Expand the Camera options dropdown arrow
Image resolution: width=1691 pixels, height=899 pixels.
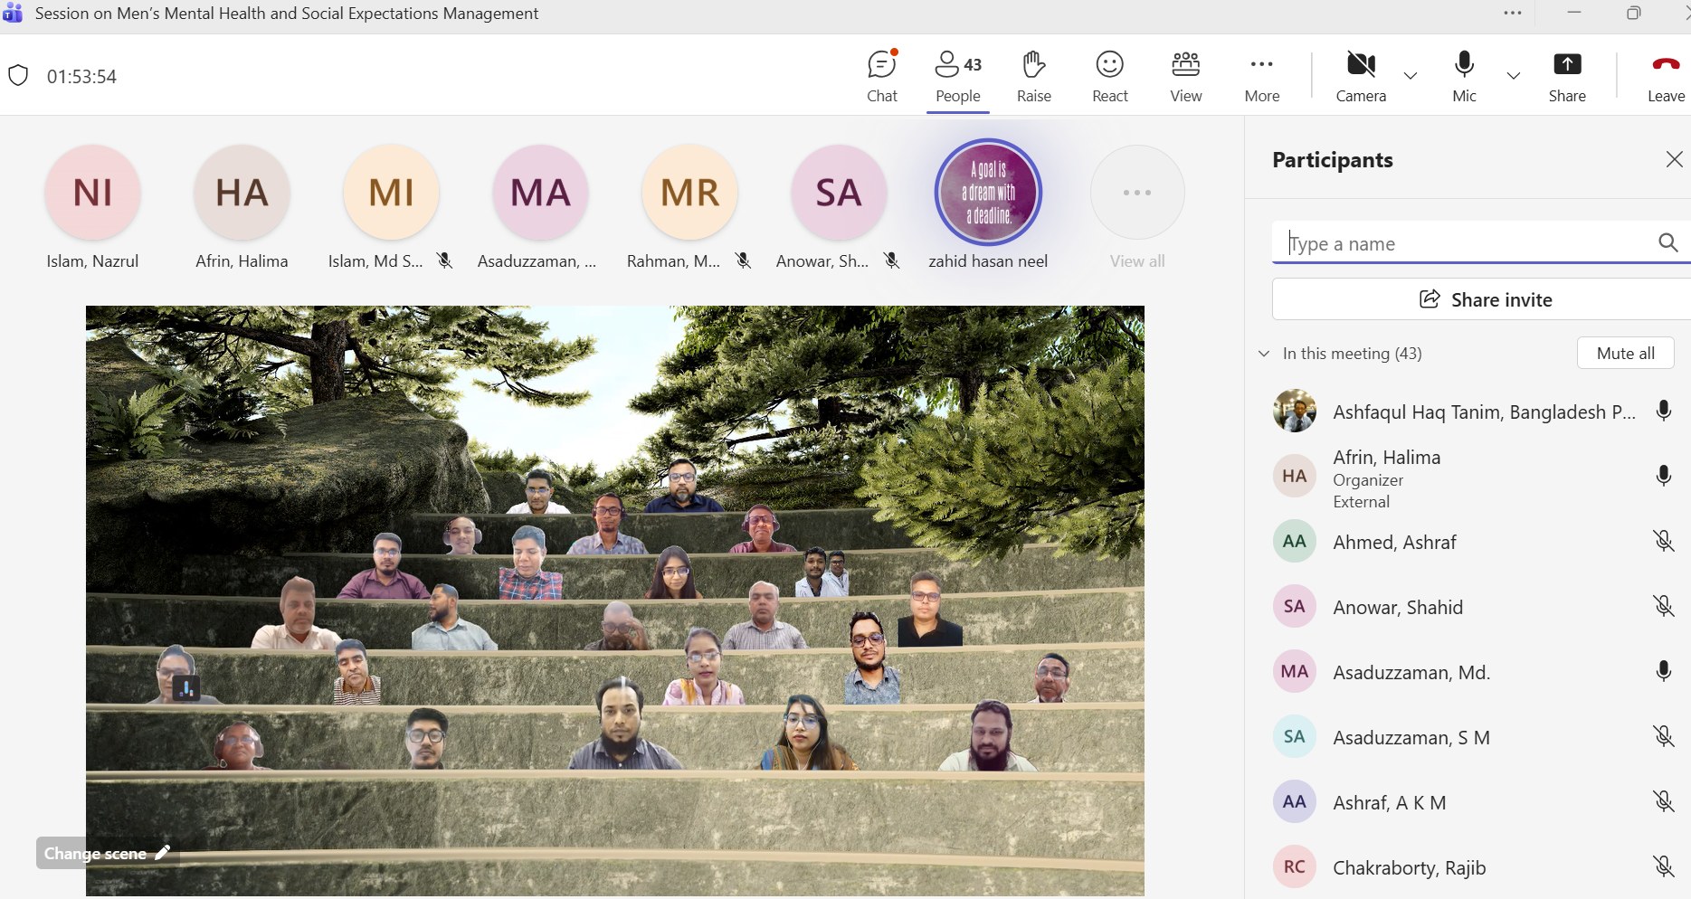point(1410,76)
